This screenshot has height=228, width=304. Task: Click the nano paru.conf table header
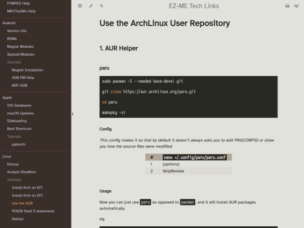tap(195, 157)
